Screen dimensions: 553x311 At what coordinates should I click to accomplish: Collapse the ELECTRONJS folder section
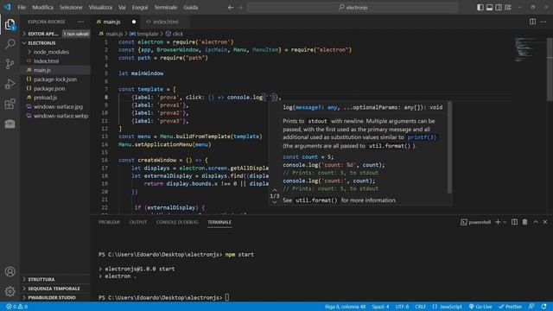[x=55, y=42]
